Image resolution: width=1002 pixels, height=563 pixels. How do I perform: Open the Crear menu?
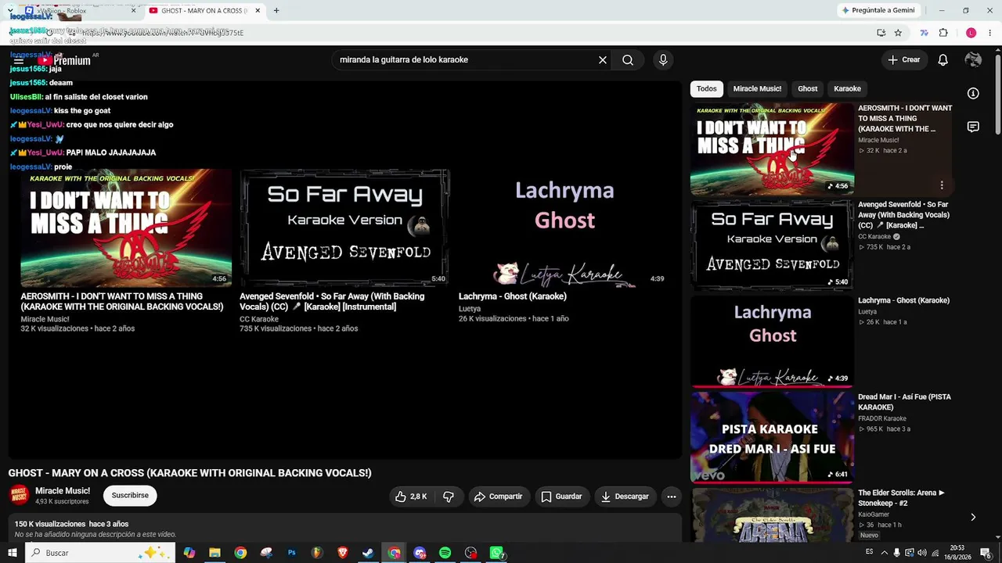[x=904, y=59]
